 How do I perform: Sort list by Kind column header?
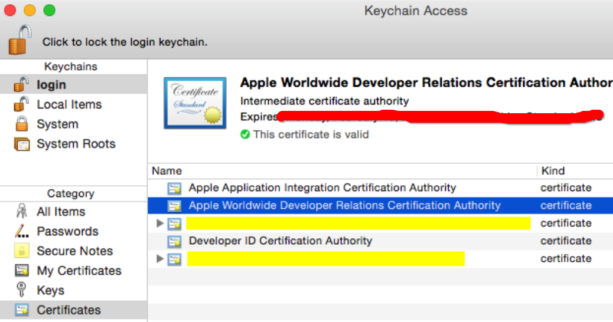[x=553, y=171]
